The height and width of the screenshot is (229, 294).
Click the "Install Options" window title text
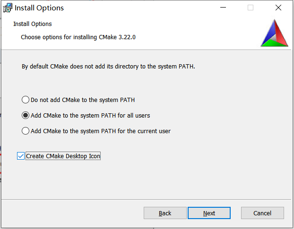point(39,8)
